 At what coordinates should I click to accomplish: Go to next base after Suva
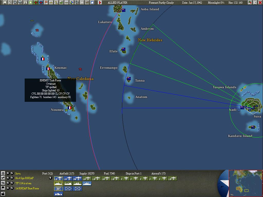(x=12, y=173)
